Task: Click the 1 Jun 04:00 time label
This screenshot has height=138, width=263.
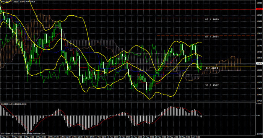Action: (x=195, y=137)
